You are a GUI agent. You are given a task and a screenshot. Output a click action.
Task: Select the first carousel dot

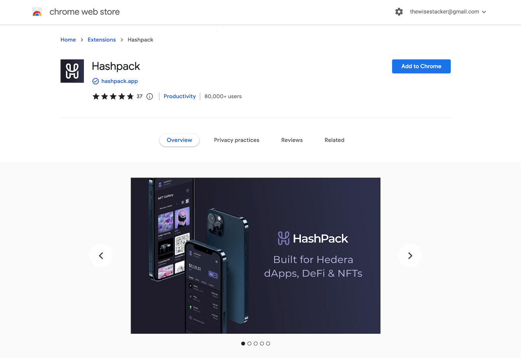243,343
